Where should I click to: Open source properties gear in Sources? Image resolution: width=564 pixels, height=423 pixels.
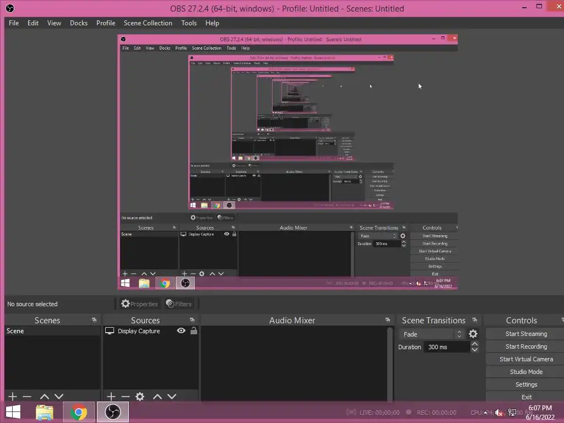(x=140, y=397)
